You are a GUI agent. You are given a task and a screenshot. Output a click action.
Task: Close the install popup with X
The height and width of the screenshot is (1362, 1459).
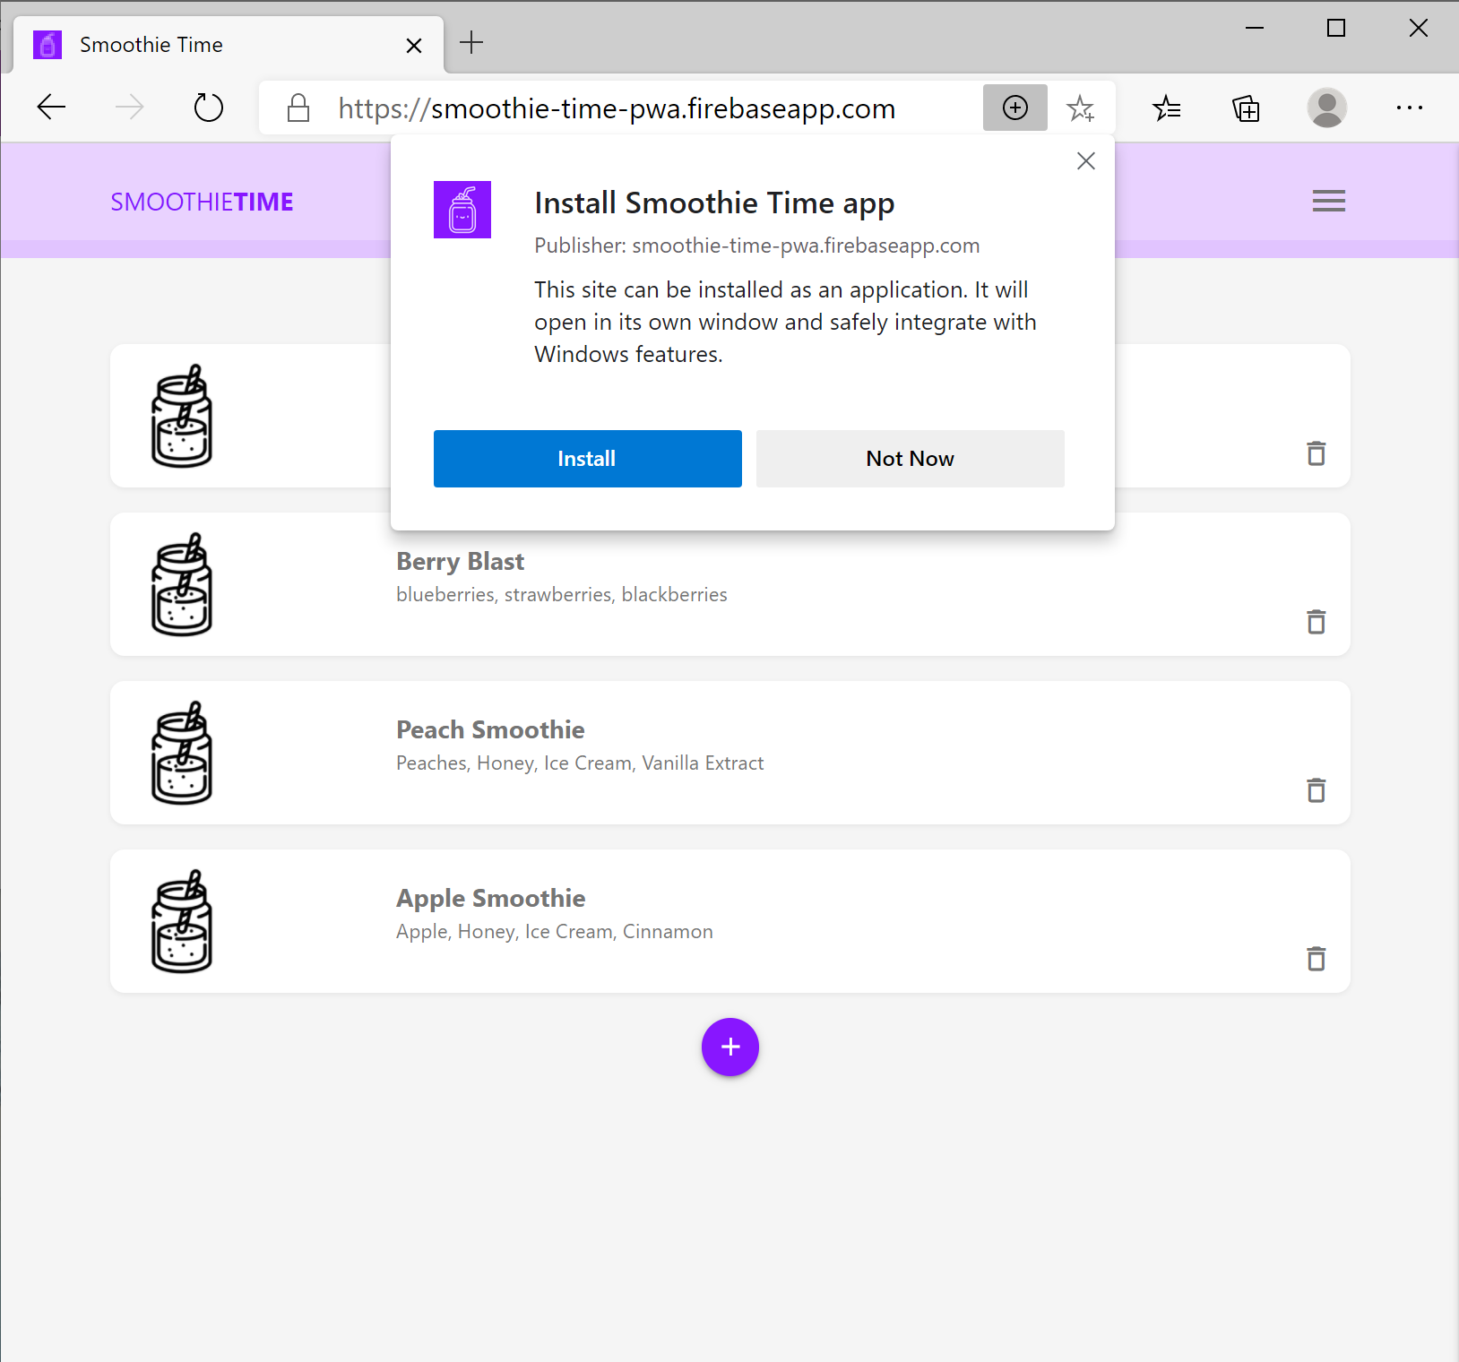point(1085,161)
